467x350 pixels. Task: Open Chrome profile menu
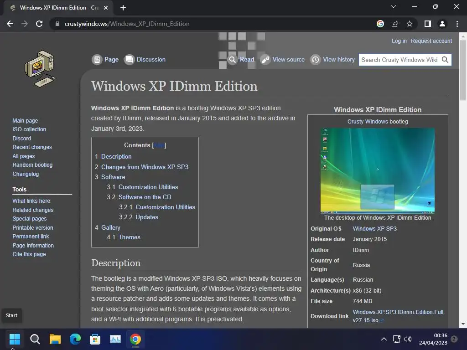pyautogui.click(x=442, y=24)
